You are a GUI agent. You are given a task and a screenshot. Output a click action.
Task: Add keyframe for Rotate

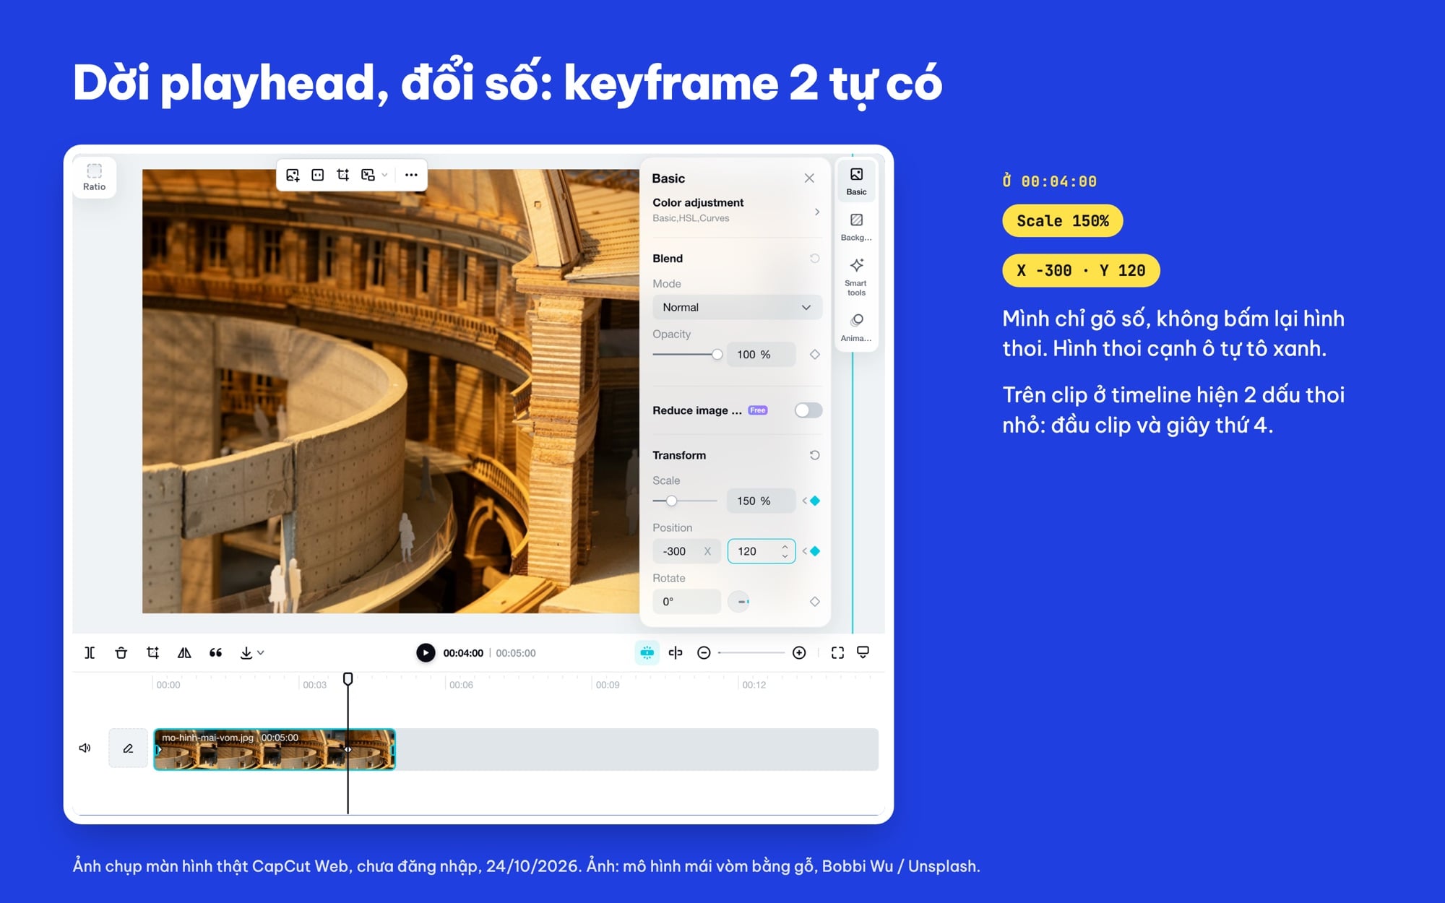[x=815, y=602]
